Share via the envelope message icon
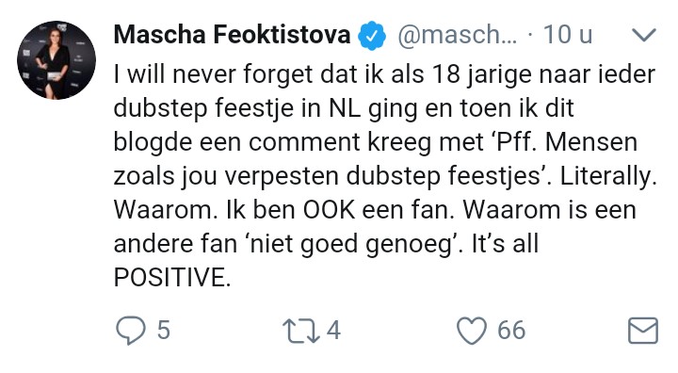This screenshot has width=678, height=373. 643,331
